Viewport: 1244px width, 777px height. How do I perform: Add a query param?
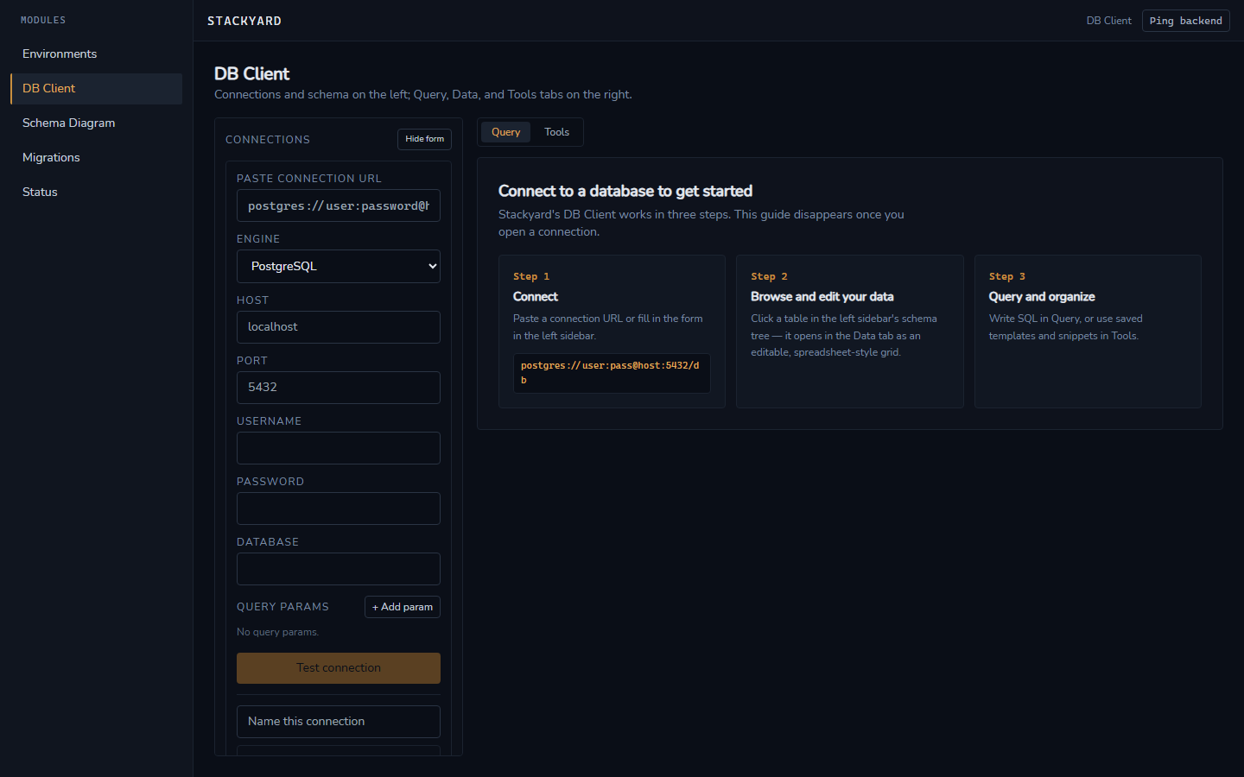(x=402, y=607)
